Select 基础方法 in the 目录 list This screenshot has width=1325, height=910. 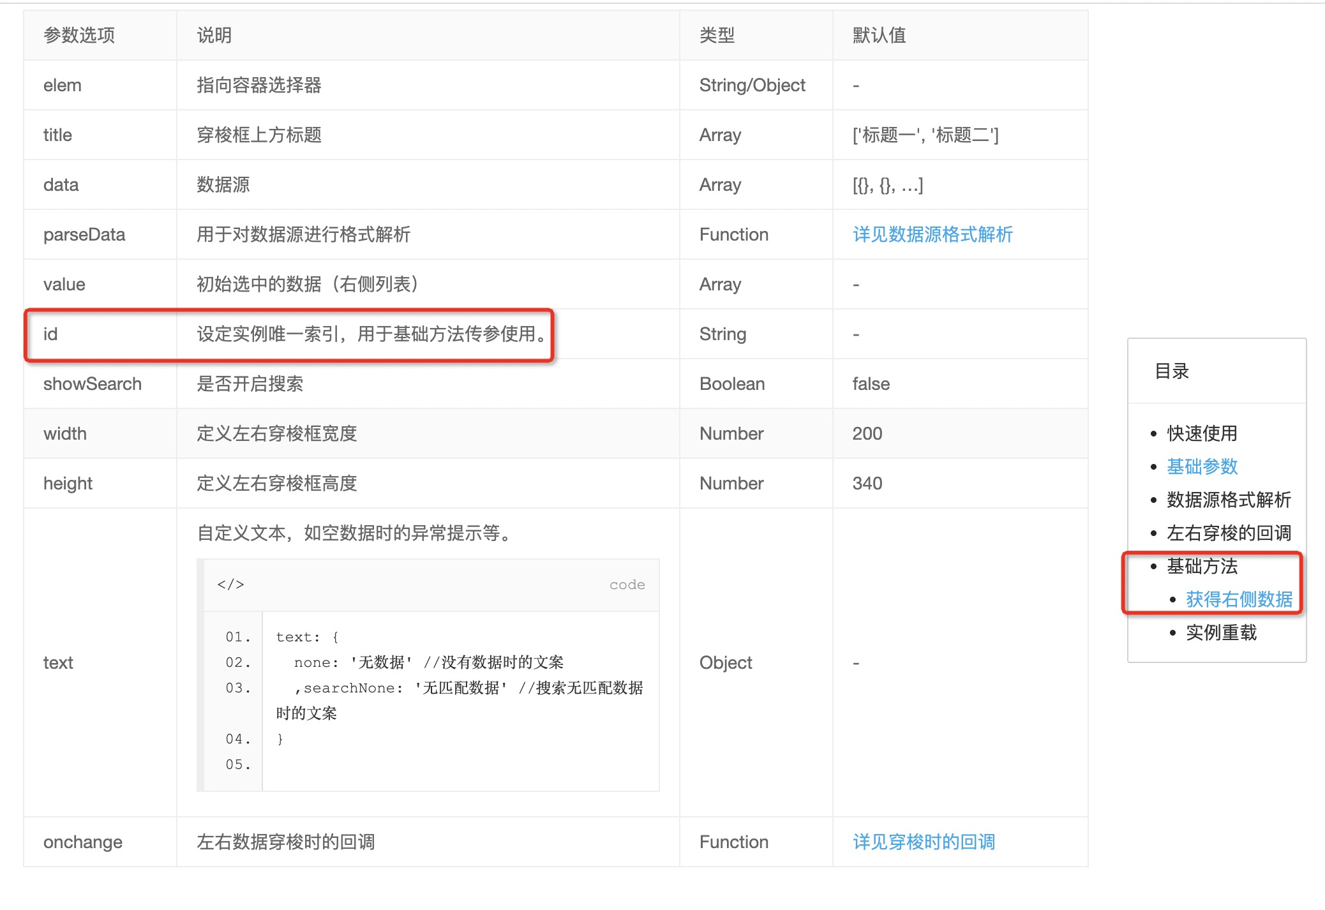click(1202, 566)
